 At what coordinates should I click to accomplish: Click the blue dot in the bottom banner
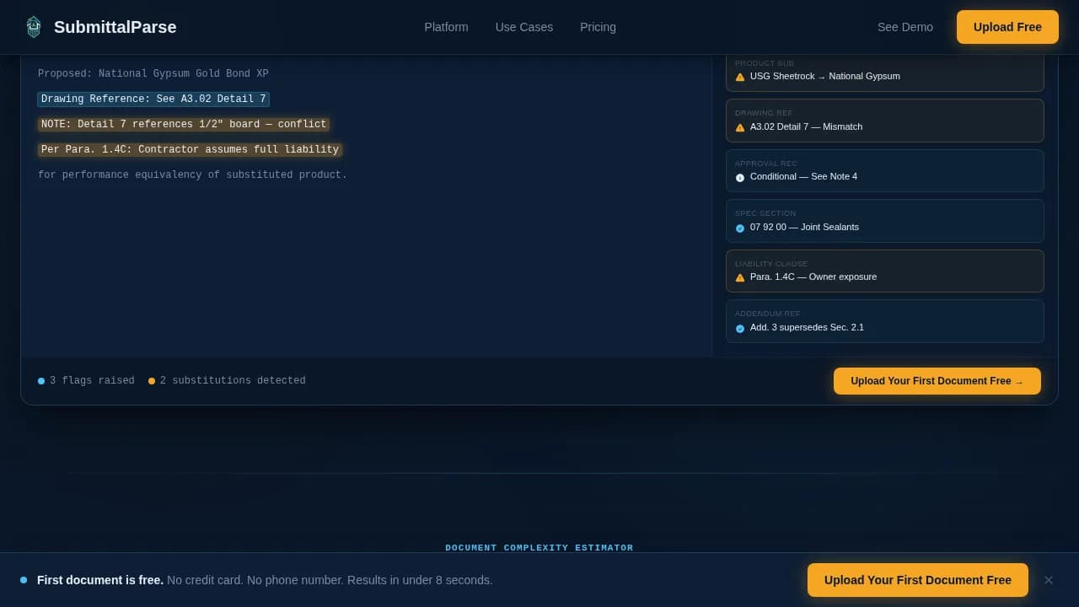24,580
